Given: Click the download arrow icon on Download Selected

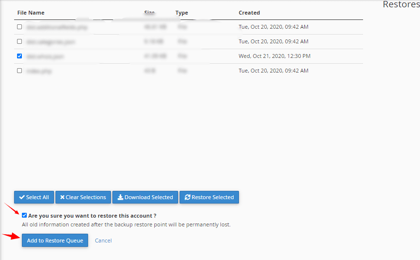Looking at the screenshot, I should (x=120, y=197).
